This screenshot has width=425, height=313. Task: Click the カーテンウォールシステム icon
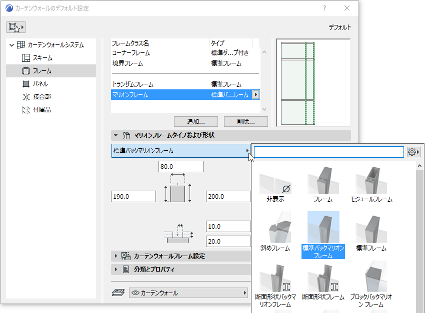pos(21,45)
